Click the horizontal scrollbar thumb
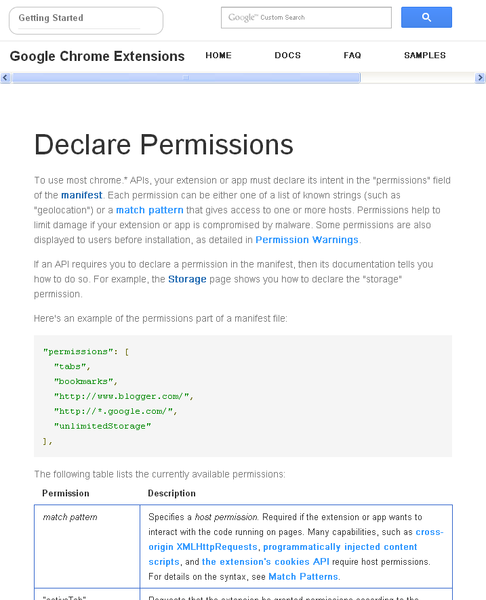 (185, 77)
